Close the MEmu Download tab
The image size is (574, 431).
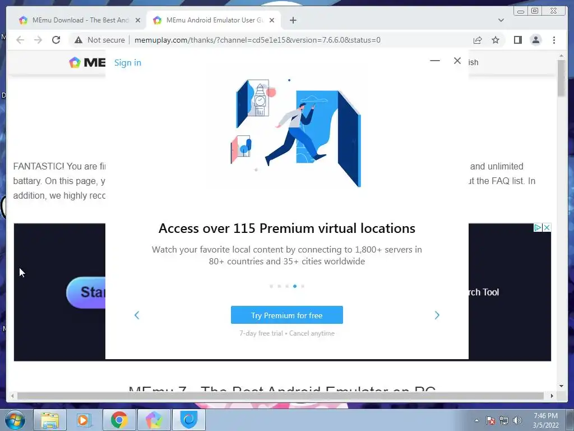point(138,20)
